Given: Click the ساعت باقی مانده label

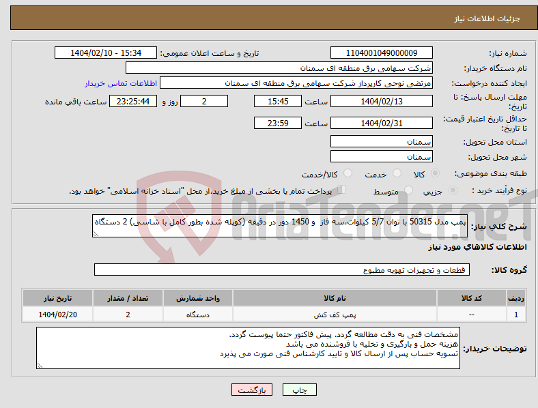Looking at the screenshot, I should 76,102.
